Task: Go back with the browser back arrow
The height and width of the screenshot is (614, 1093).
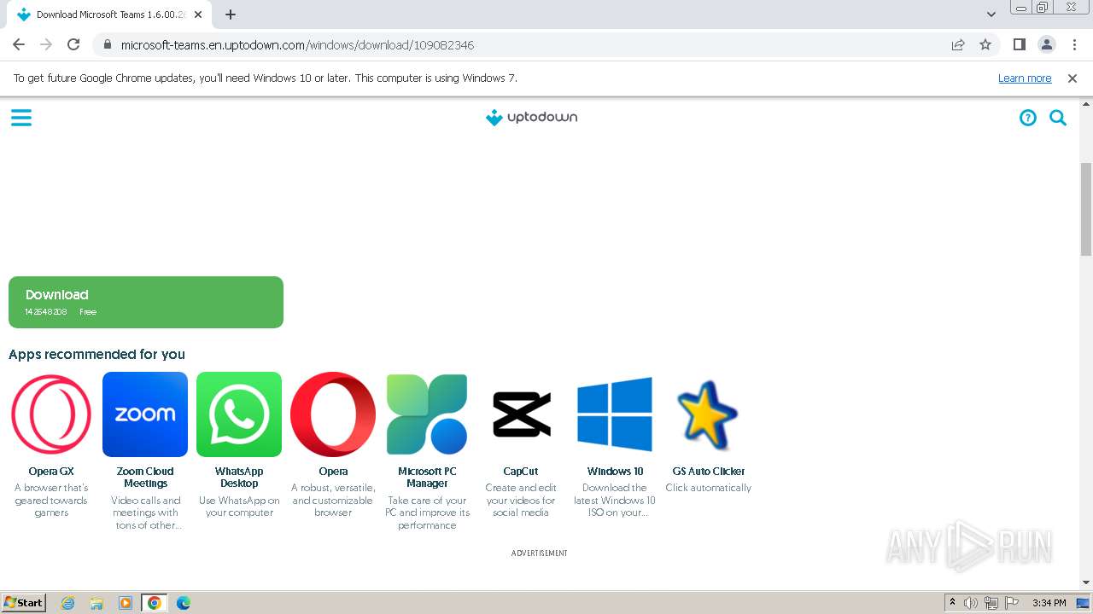Action: [19, 44]
